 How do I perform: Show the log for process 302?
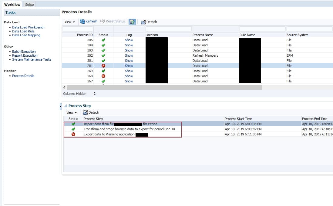pyautogui.click(x=129, y=55)
